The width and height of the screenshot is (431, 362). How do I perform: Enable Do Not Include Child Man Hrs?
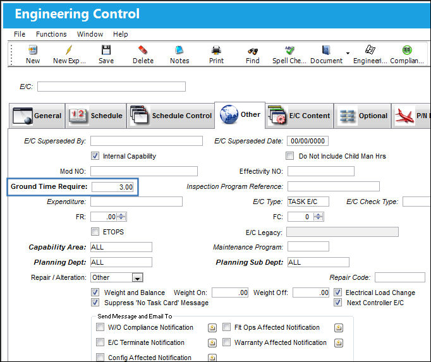289,156
